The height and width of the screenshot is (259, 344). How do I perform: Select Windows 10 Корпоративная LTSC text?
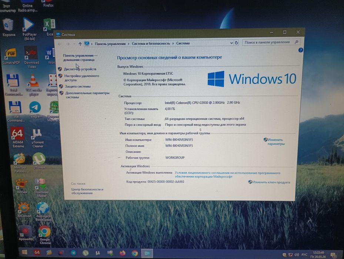(x=148, y=73)
